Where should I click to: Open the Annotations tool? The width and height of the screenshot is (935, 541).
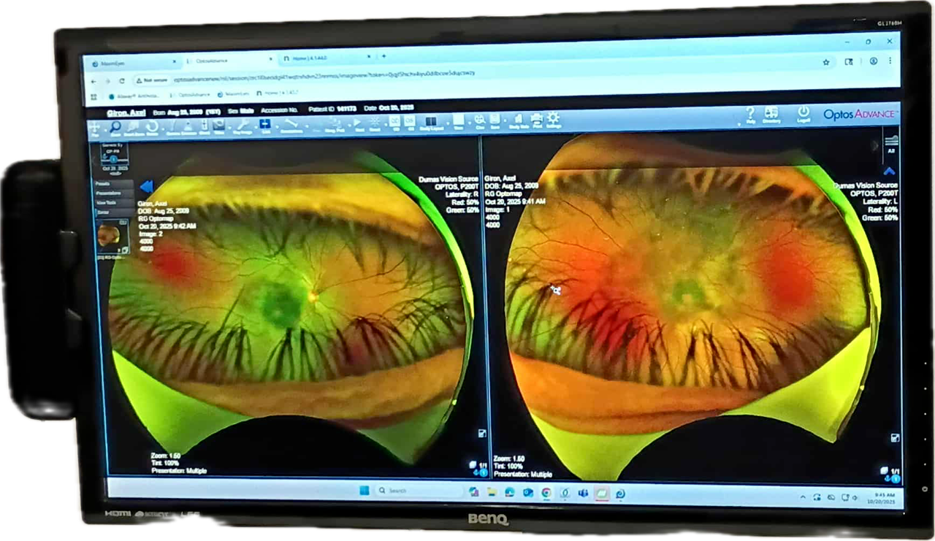coord(291,126)
